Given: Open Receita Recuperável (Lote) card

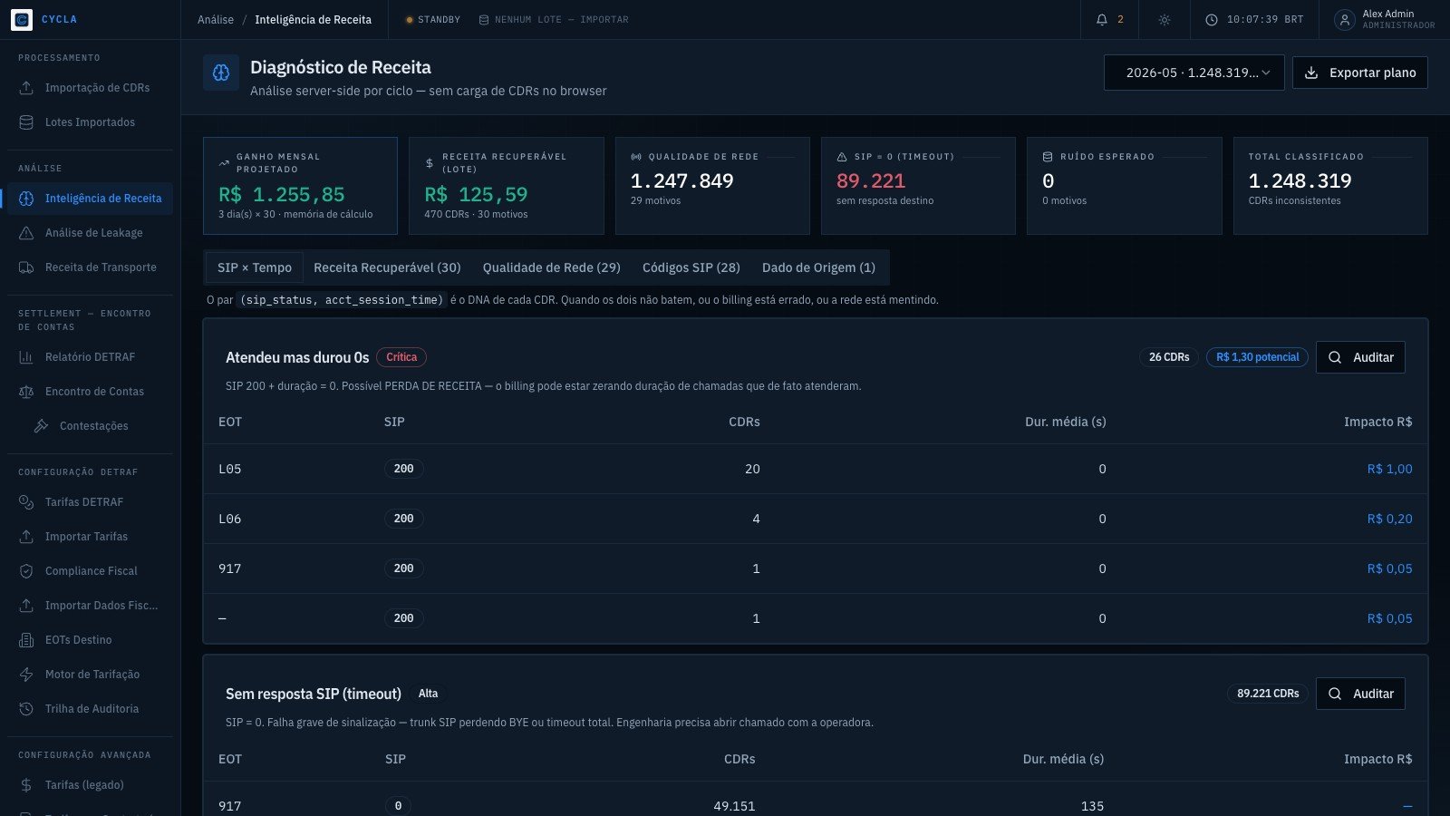Looking at the screenshot, I should click(506, 186).
